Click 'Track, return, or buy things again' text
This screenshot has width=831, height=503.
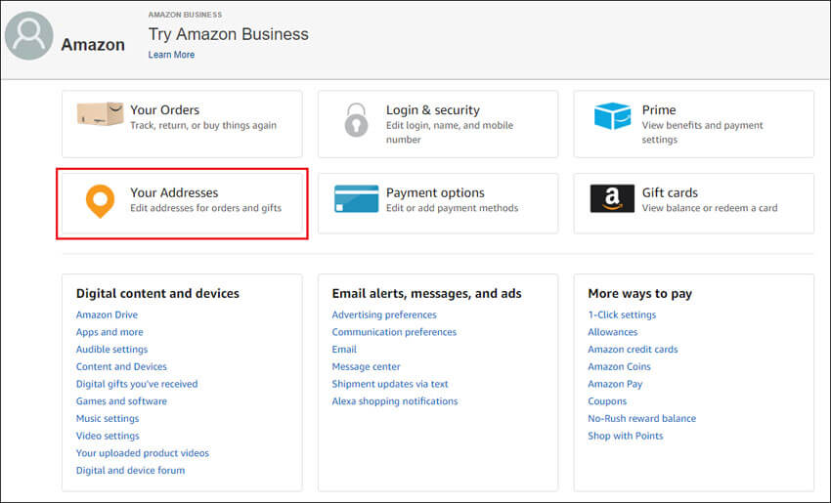[x=203, y=125]
